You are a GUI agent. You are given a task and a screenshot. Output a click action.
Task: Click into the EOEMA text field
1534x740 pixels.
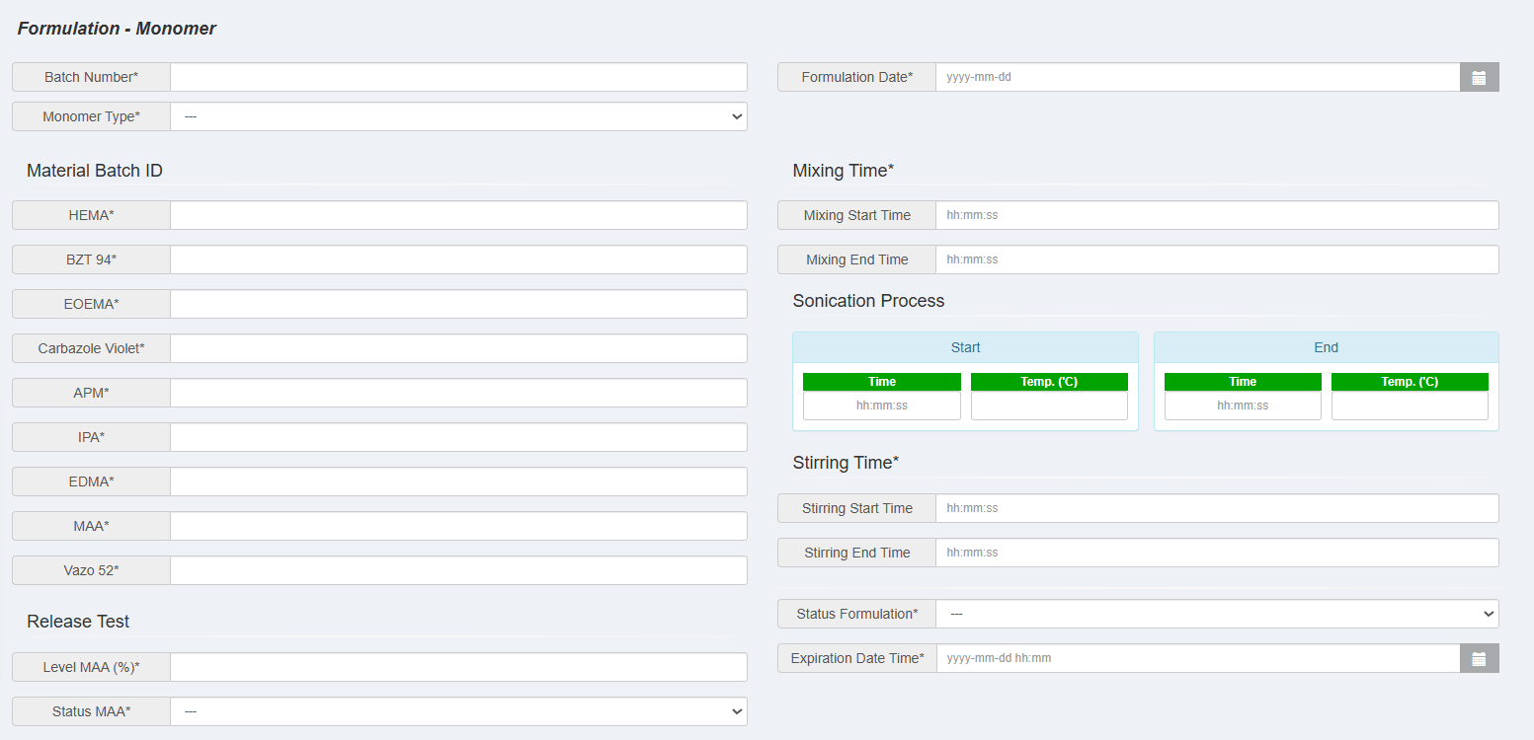(x=458, y=304)
